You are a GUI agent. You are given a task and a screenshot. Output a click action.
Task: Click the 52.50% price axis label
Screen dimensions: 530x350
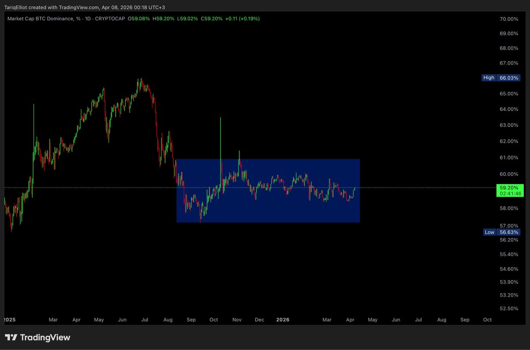pyautogui.click(x=508, y=308)
